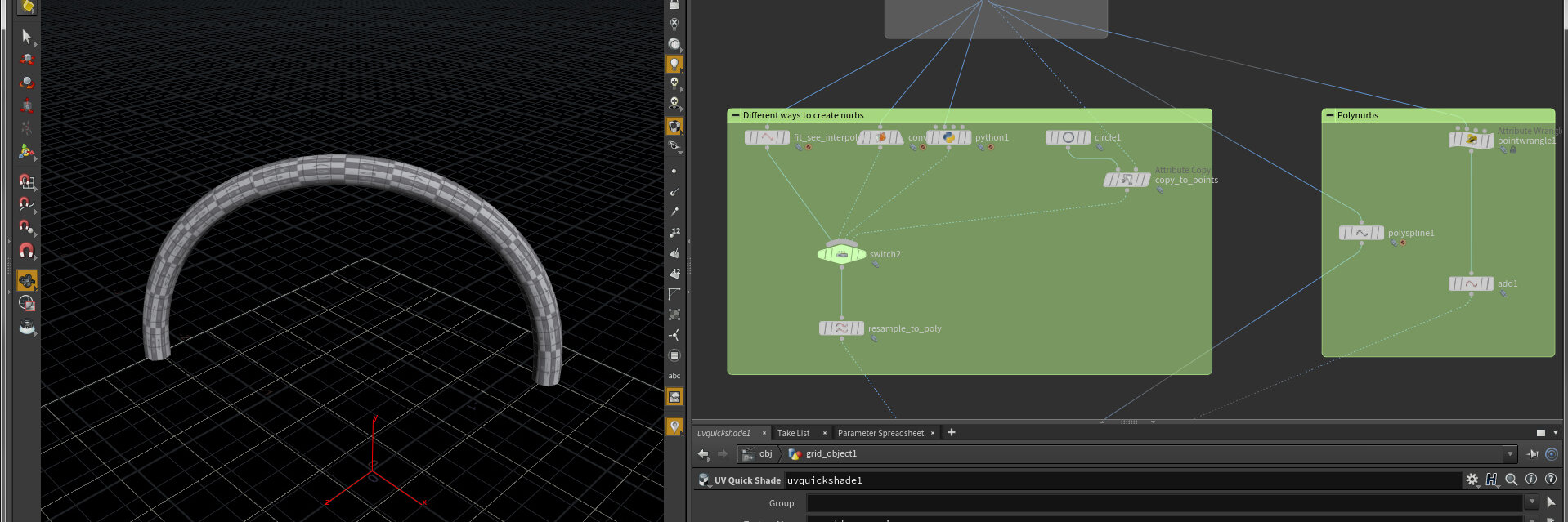Toggle primitive hulls display icon

pos(674,293)
